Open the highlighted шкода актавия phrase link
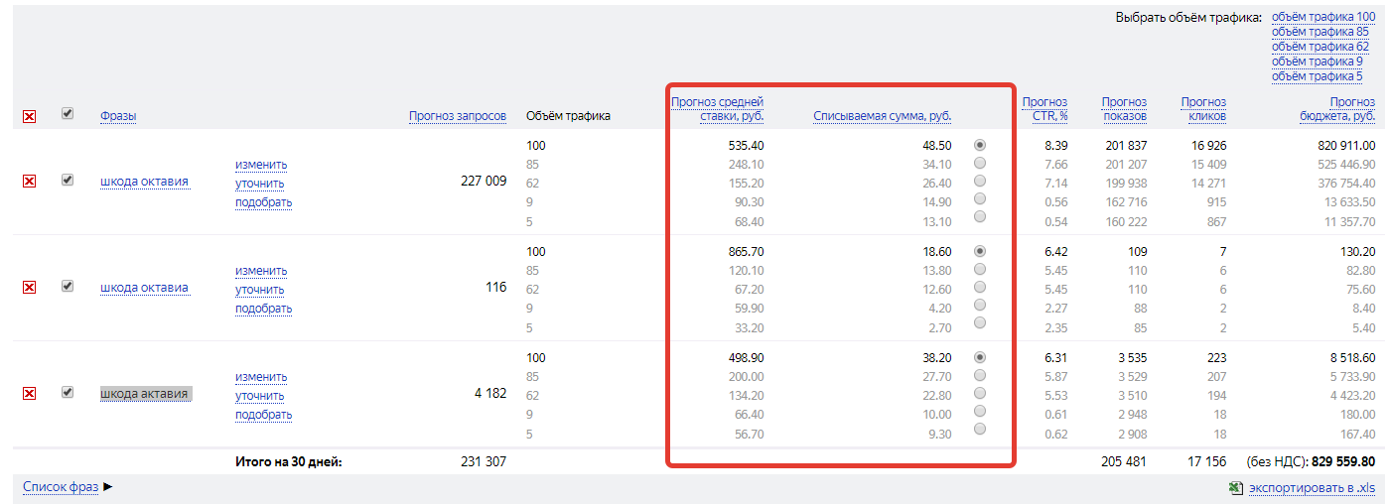This screenshot has height=504, width=1390. click(x=144, y=394)
